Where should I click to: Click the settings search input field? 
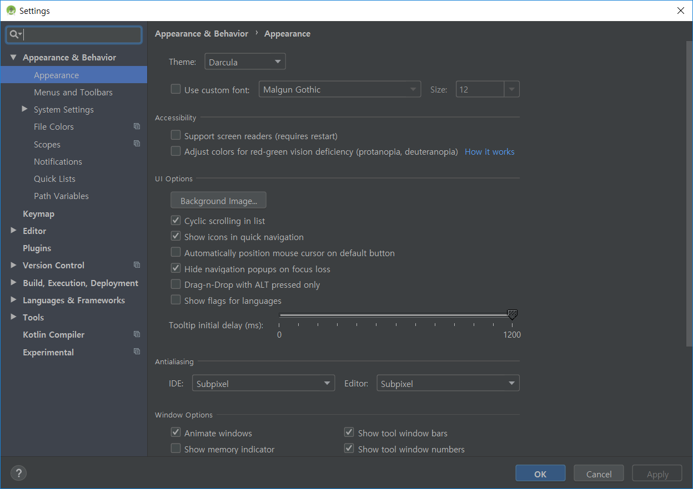(74, 34)
